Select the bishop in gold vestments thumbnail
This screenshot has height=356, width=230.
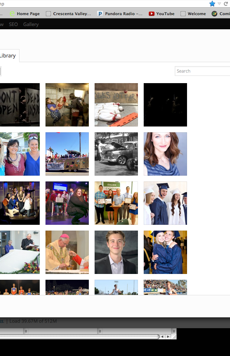click(67, 252)
